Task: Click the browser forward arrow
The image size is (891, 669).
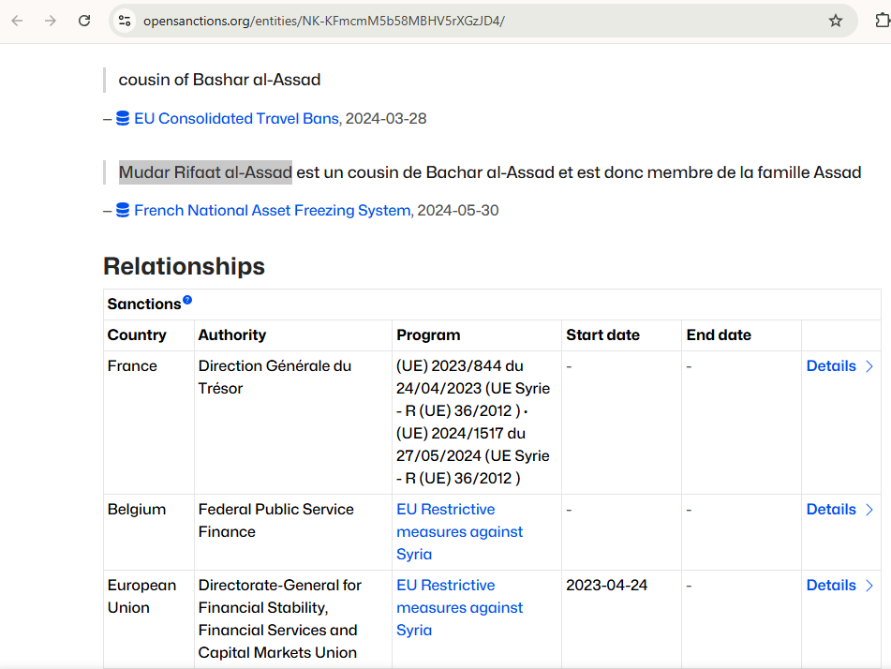Action: pos(51,21)
